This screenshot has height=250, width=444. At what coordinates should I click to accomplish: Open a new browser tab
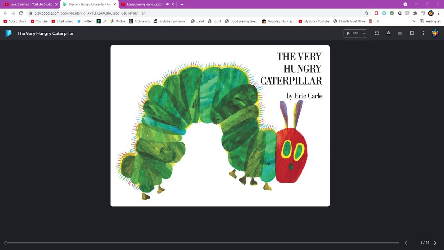point(182,5)
